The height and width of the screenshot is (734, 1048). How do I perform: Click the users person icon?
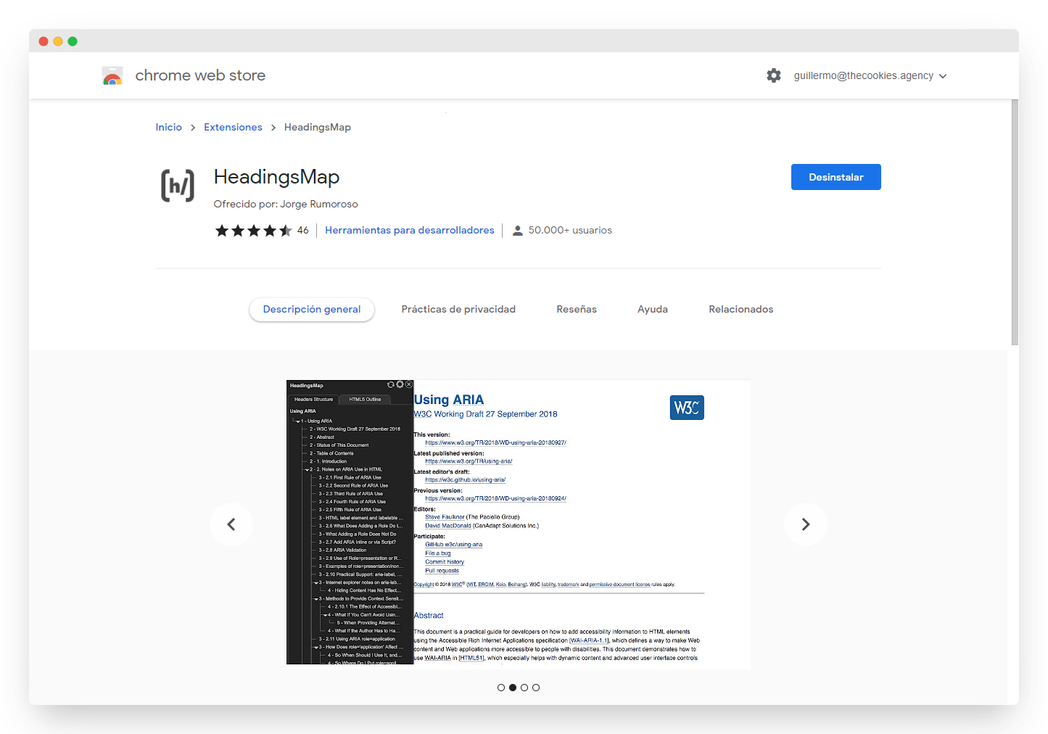click(517, 231)
